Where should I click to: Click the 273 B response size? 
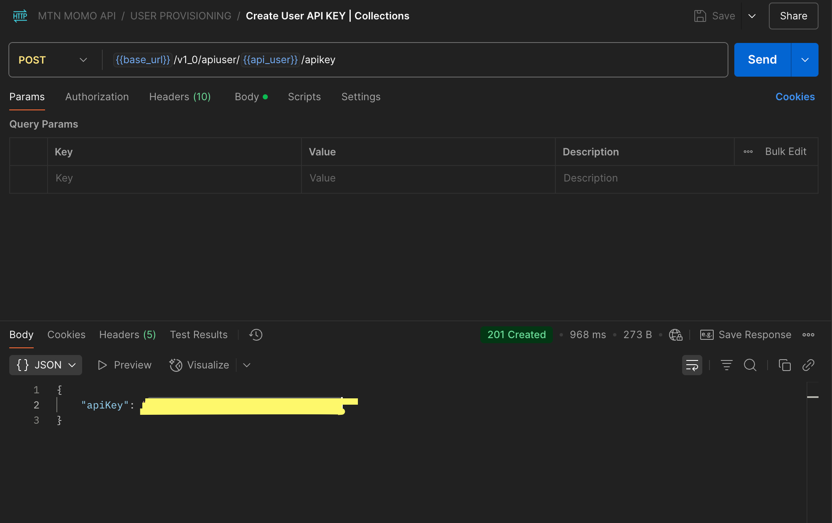coord(637,335)
